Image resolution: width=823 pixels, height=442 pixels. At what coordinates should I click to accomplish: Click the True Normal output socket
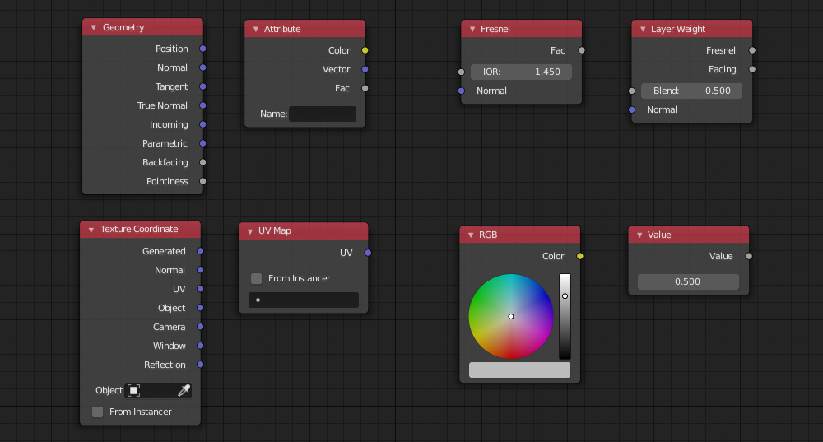tap(202, 105)
